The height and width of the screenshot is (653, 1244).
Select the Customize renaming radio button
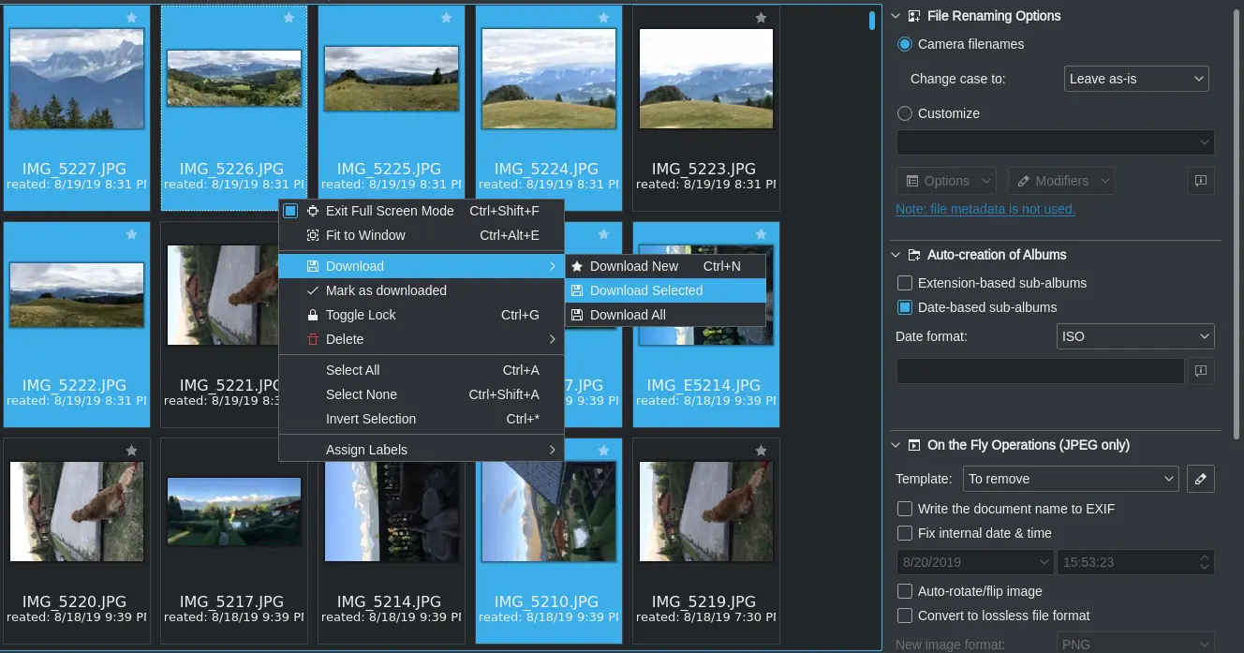coord(905,113)
